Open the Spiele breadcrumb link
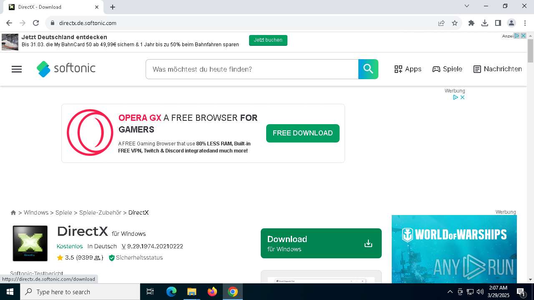The image size is (534, 300). 64,212
